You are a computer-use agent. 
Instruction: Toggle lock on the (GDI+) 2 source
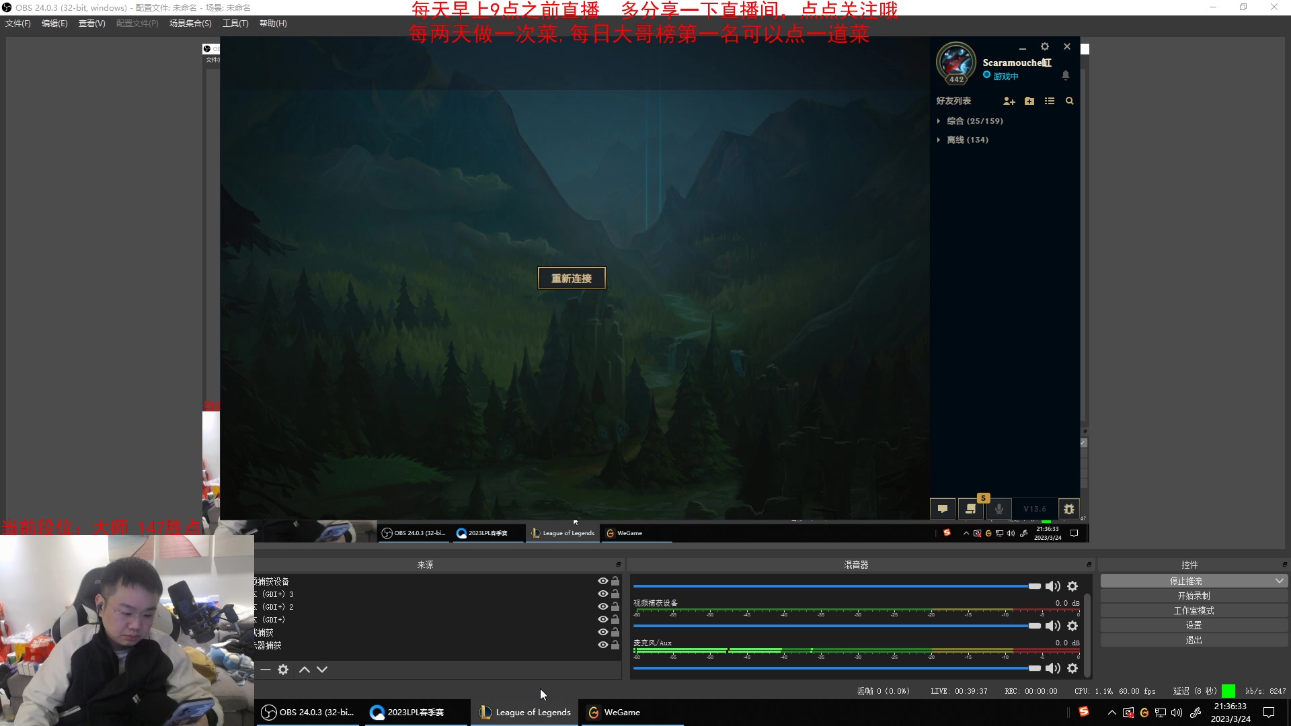[x=615, y=607]
